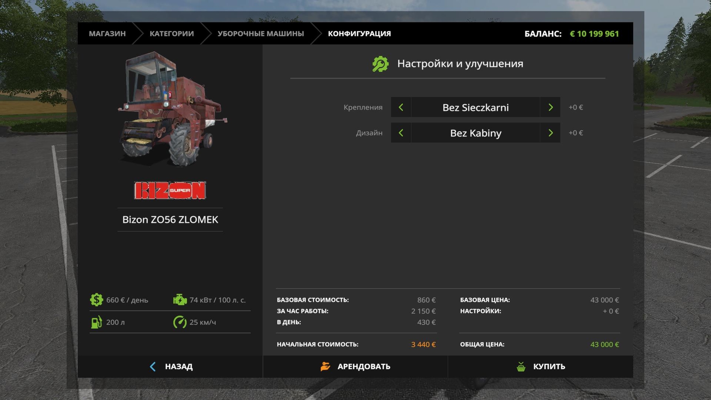
Task: Click the engine power icon
Action: click(180, 300)
